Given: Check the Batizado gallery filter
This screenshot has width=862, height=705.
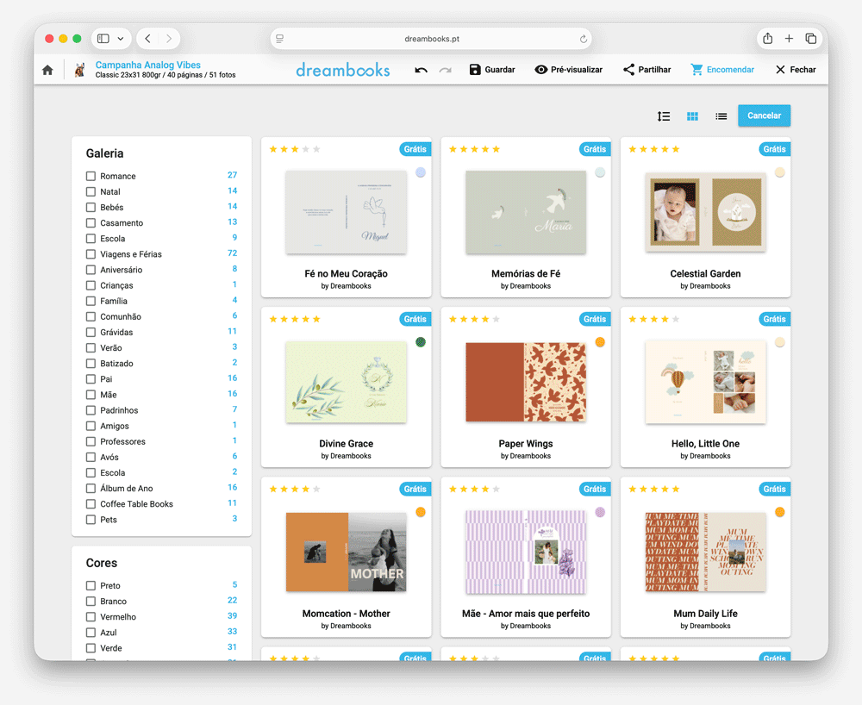Looking at the screenshot, I should click(x=91, y=363).
